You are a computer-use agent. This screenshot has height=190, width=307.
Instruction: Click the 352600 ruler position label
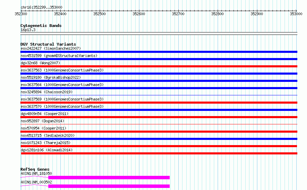coord(139,14)
